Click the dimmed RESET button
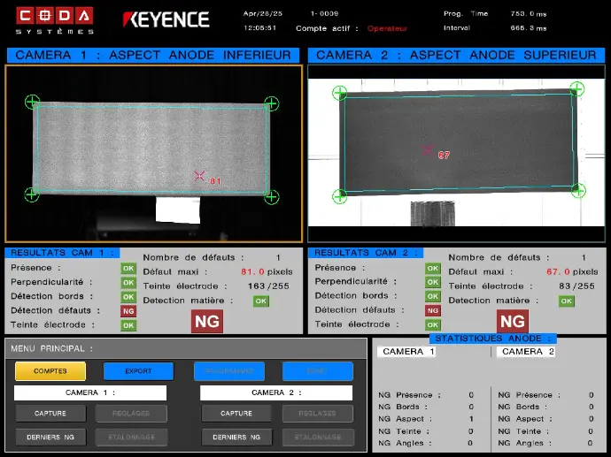Viewport: 611px width, 457px height. (x=318, y=371)
